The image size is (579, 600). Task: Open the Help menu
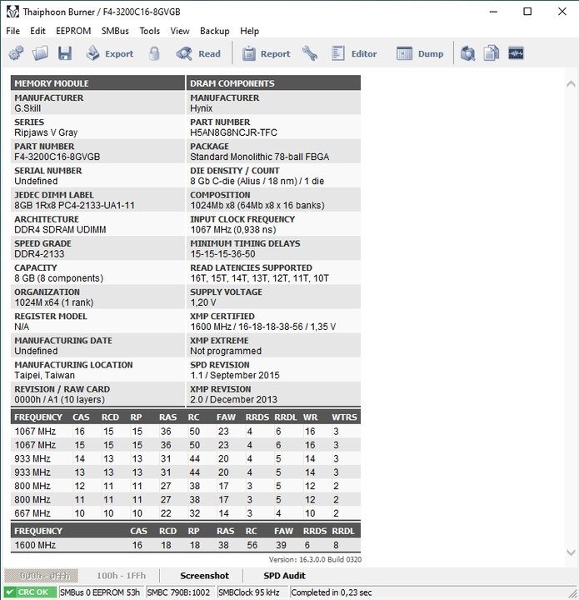tap(249, 31)
